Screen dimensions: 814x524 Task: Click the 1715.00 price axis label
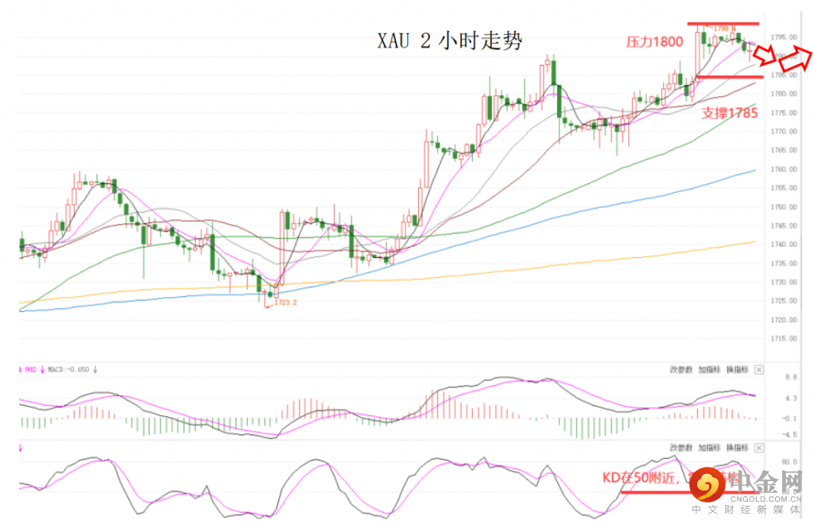click(784, 339)
